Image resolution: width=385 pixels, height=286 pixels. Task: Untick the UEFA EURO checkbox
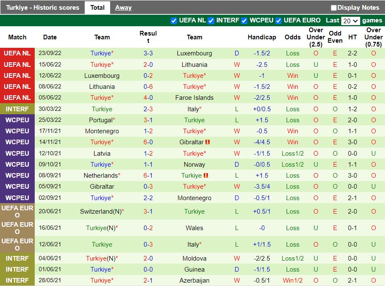[x=278, y=21]
